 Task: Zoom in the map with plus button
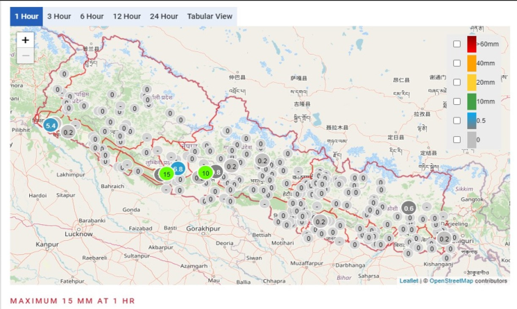click(26, 40)
